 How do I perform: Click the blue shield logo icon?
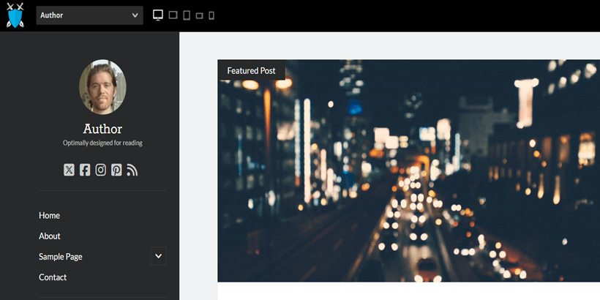[15, 15]
